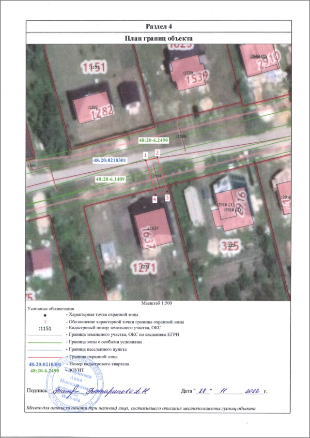Click the green 48:20-6.2490 label on map

[x=153, y=139]
